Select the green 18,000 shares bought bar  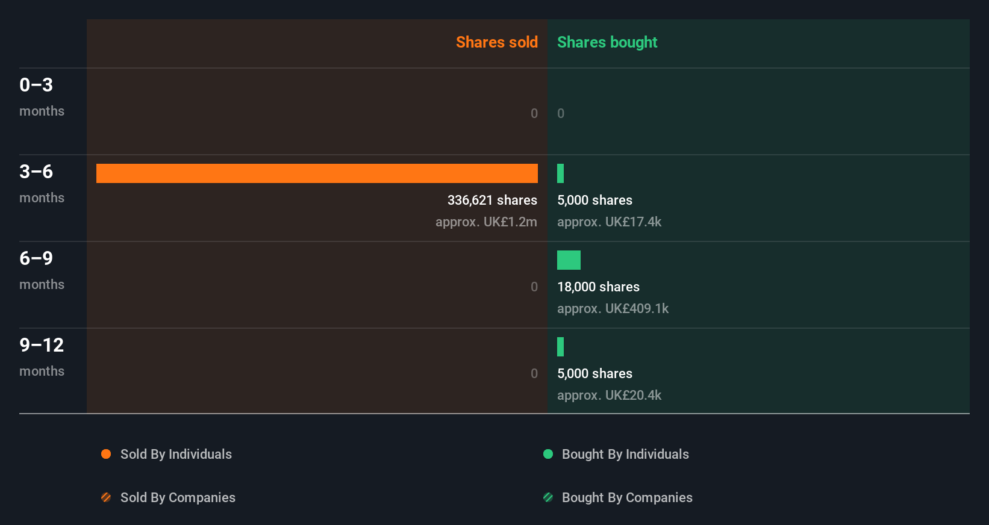569,260
